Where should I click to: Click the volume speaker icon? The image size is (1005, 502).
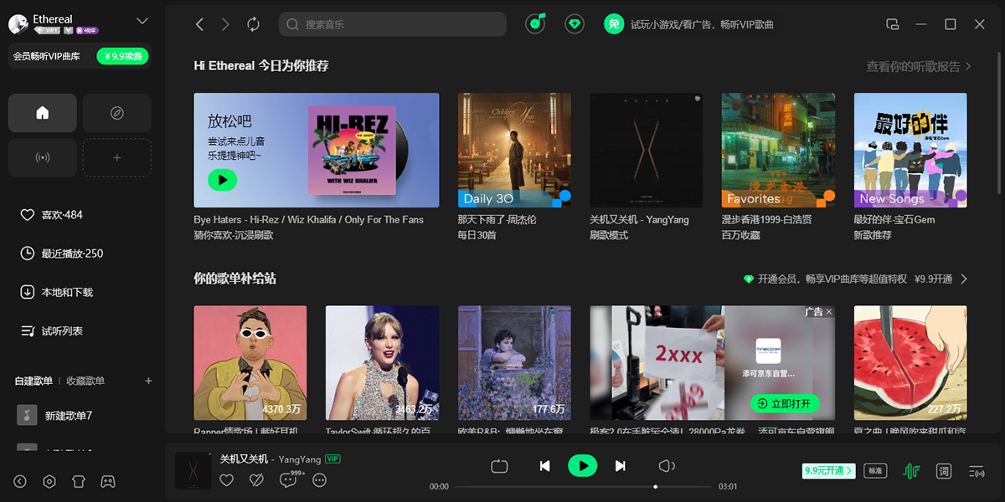tap(667, 466)
